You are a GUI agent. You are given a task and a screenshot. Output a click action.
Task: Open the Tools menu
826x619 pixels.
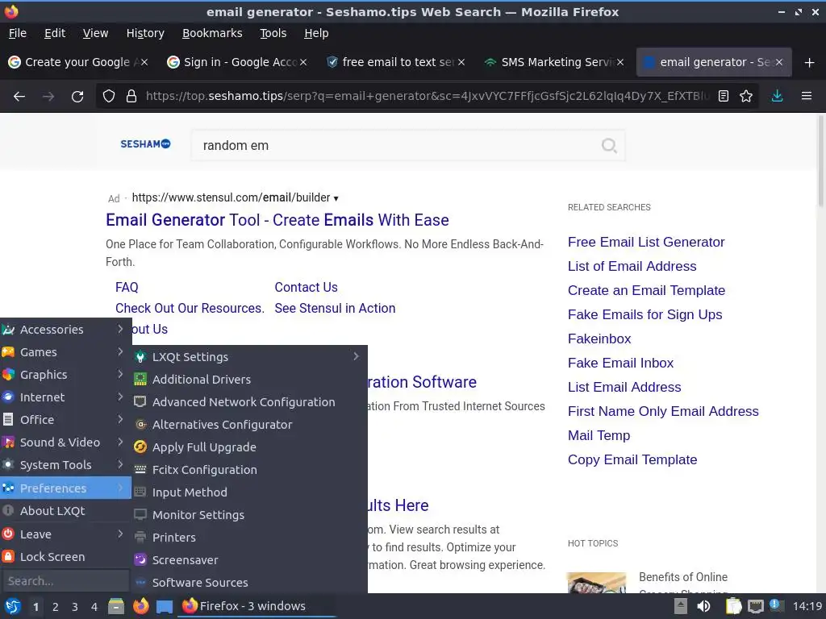coord(273,33)
